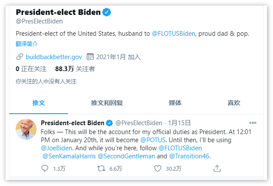Open the @Transition46 mention link
Image resolution: width=273 pixels, height=186 pixels.
click(189, 156)
